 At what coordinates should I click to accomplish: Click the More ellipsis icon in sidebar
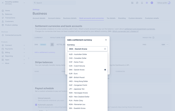point(3,63)
